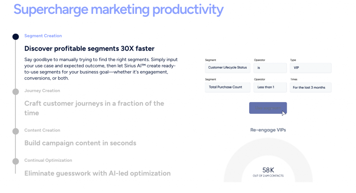Open the 'For the last 3 months' dropdown
356x193 pixels.
(310, 87)
